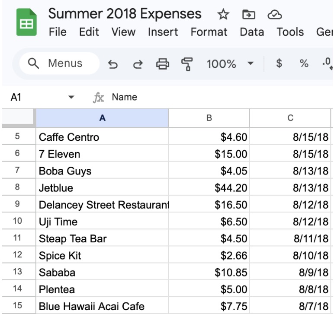Select row 8 header

click(19, 187)
